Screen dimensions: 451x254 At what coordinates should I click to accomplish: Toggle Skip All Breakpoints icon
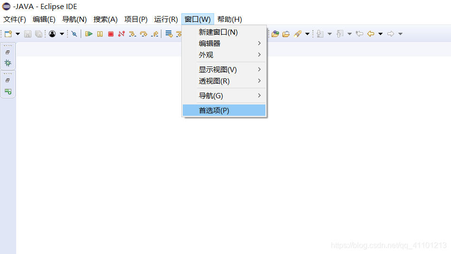[74, 34]
